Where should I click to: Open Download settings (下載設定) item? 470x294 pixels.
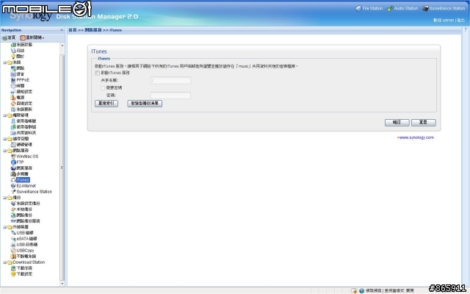[21, 274]
